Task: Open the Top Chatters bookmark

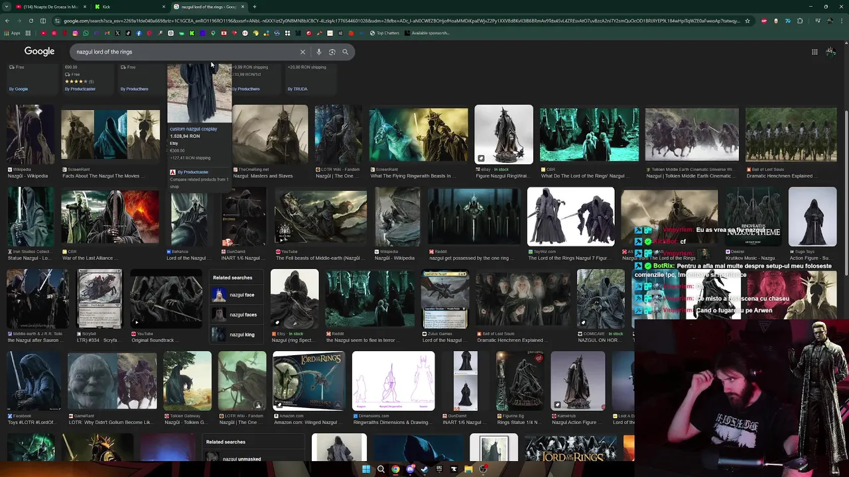Action: pyautogui.click(x=385, y=33)
